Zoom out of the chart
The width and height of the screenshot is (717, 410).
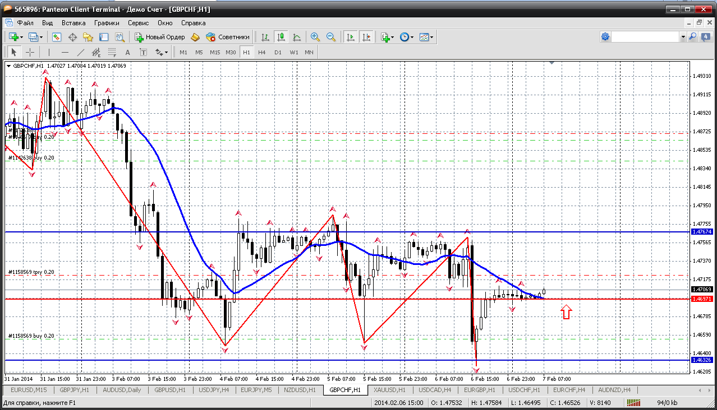(331, 37)
